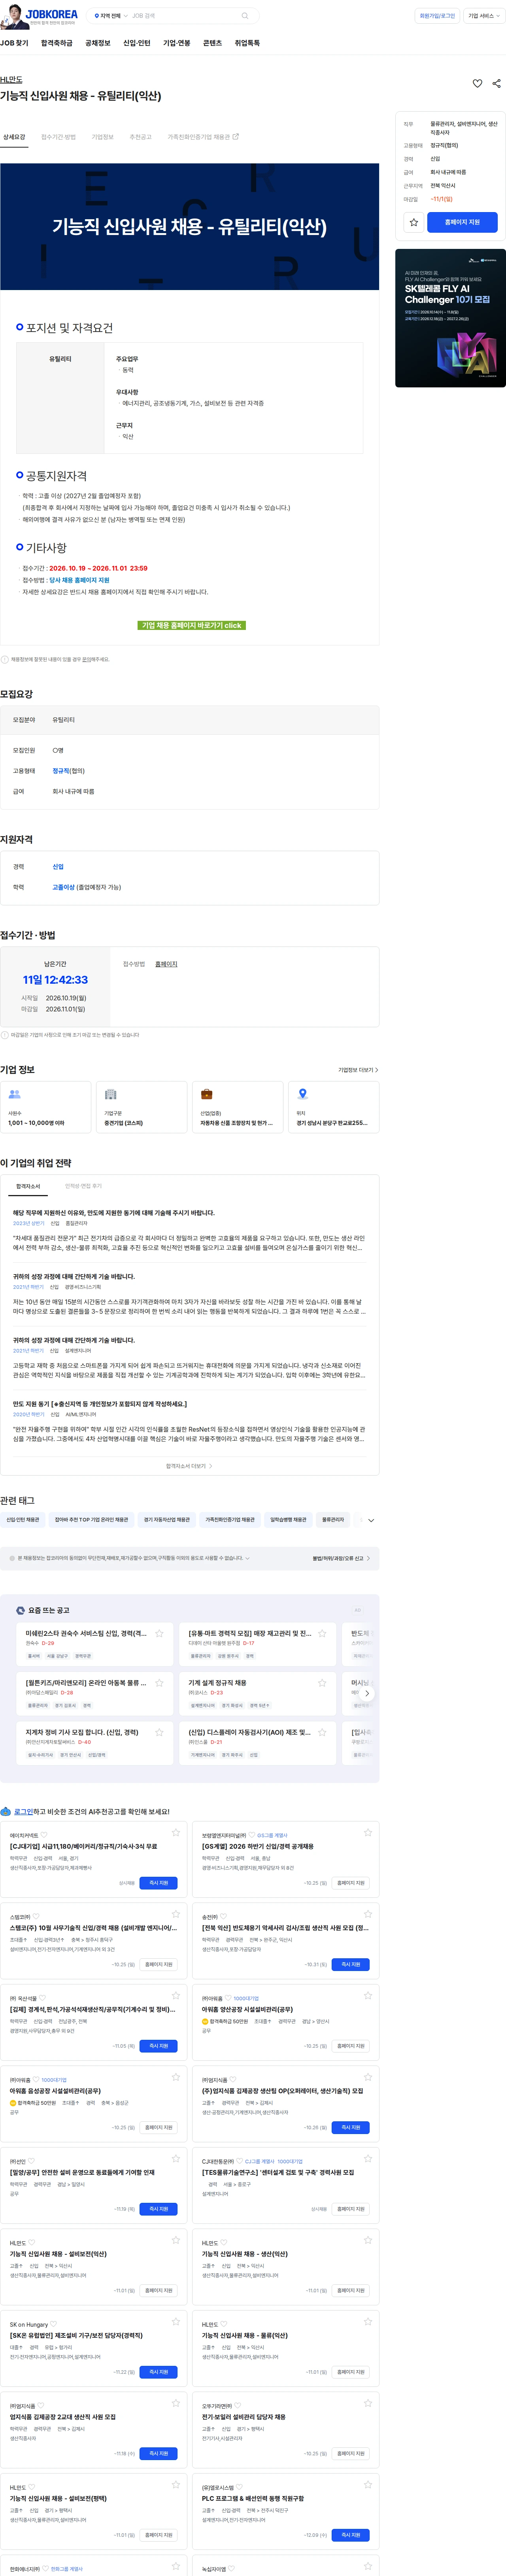Toggle the star scrap button beside 홈페이지 지원
The height and width of the screenshot is (2576, 506).
coord(413,222)
